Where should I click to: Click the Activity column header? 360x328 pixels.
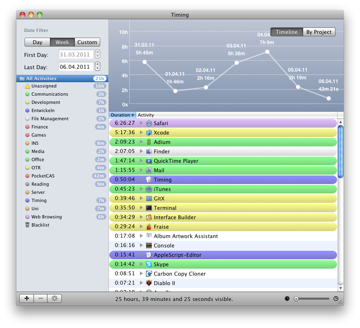tap(236, 115)
